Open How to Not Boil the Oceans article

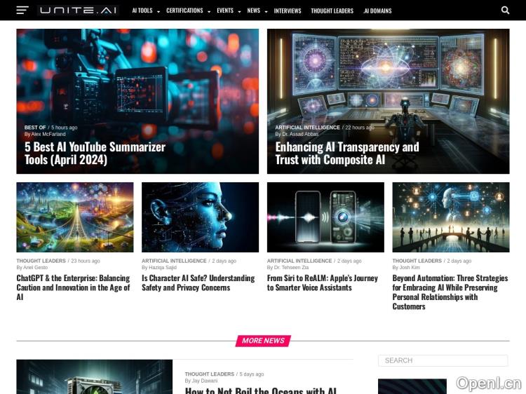tap(260, 390)
